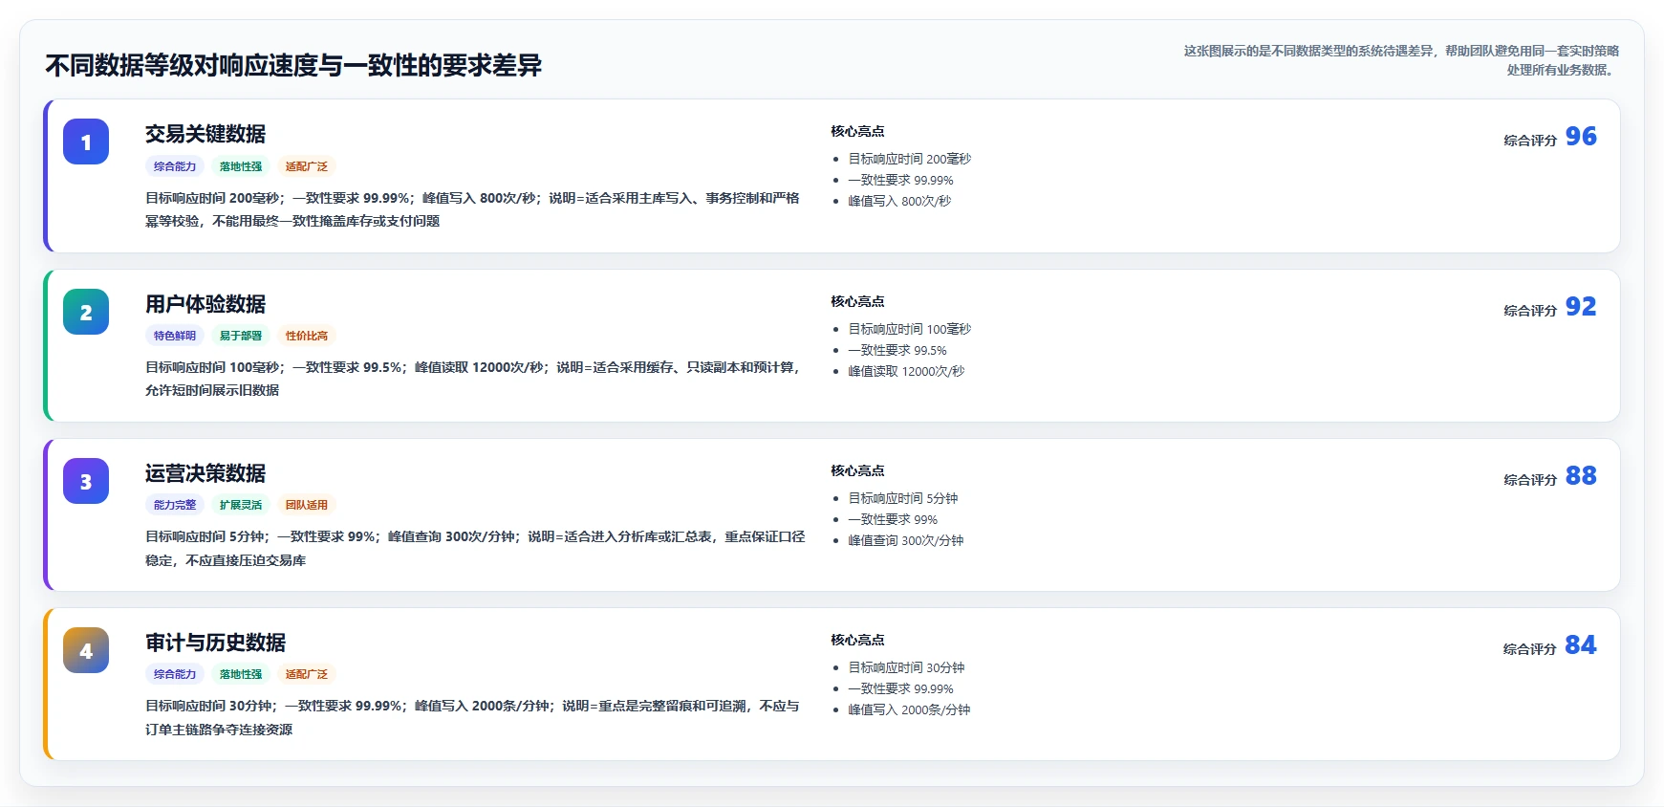Click 核心亮点 heading in 用户体验数据 card
This screenshot has width=1664, height=807.
[x=857, y=301]
